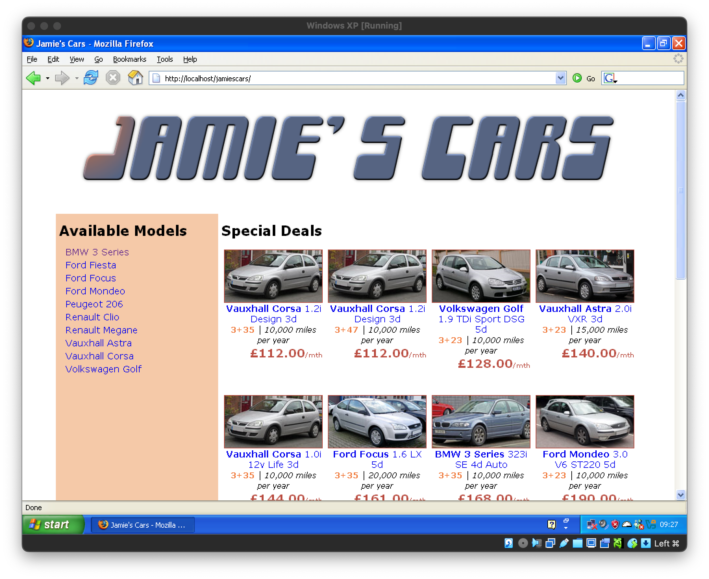The height and width of the screenshot is (579, 709).
Task: Click the VirtualBox hard disk activity icon
Action: point(508,543)
